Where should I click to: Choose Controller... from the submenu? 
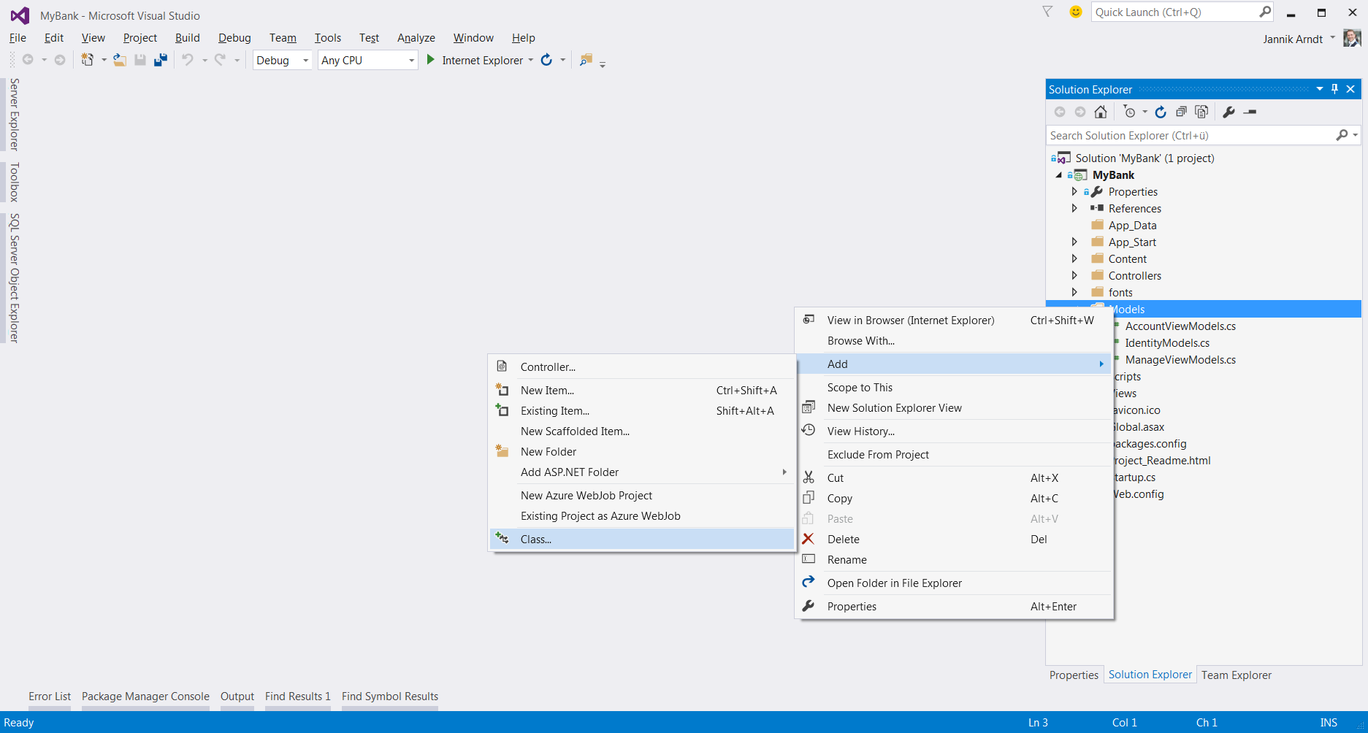(x=642, y=366)
